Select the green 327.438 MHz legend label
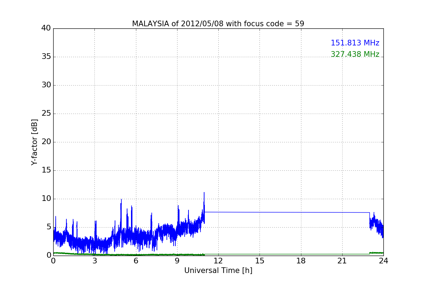 click(x=355, y=54)
